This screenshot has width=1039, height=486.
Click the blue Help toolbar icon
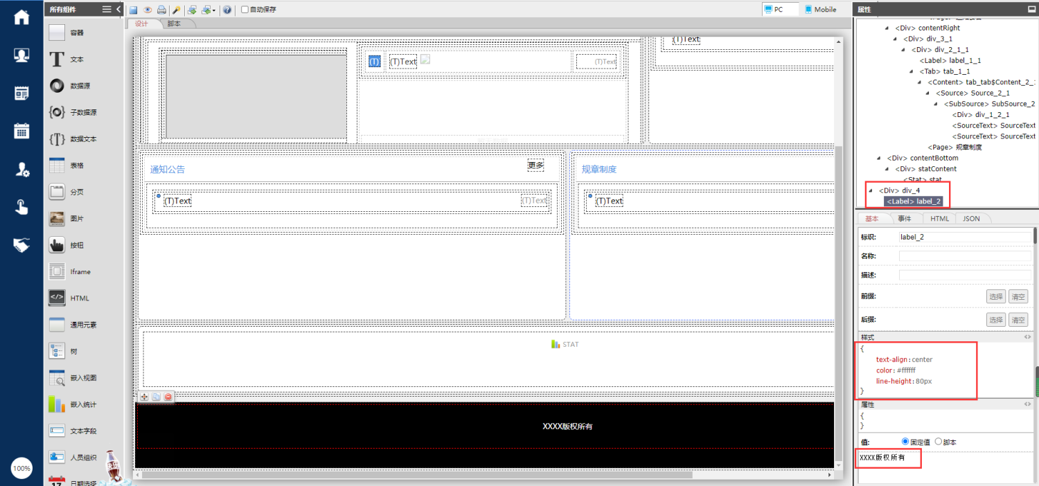coord(227,10)
